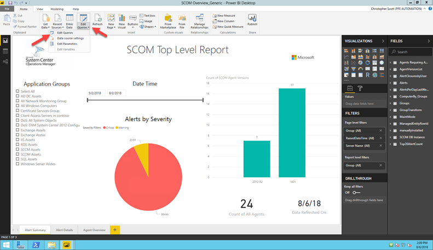Create a New Column

(x=223, y=21)
